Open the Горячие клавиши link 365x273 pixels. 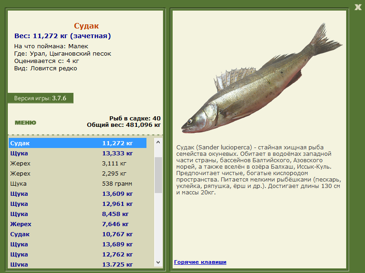(x=200, y=262)
